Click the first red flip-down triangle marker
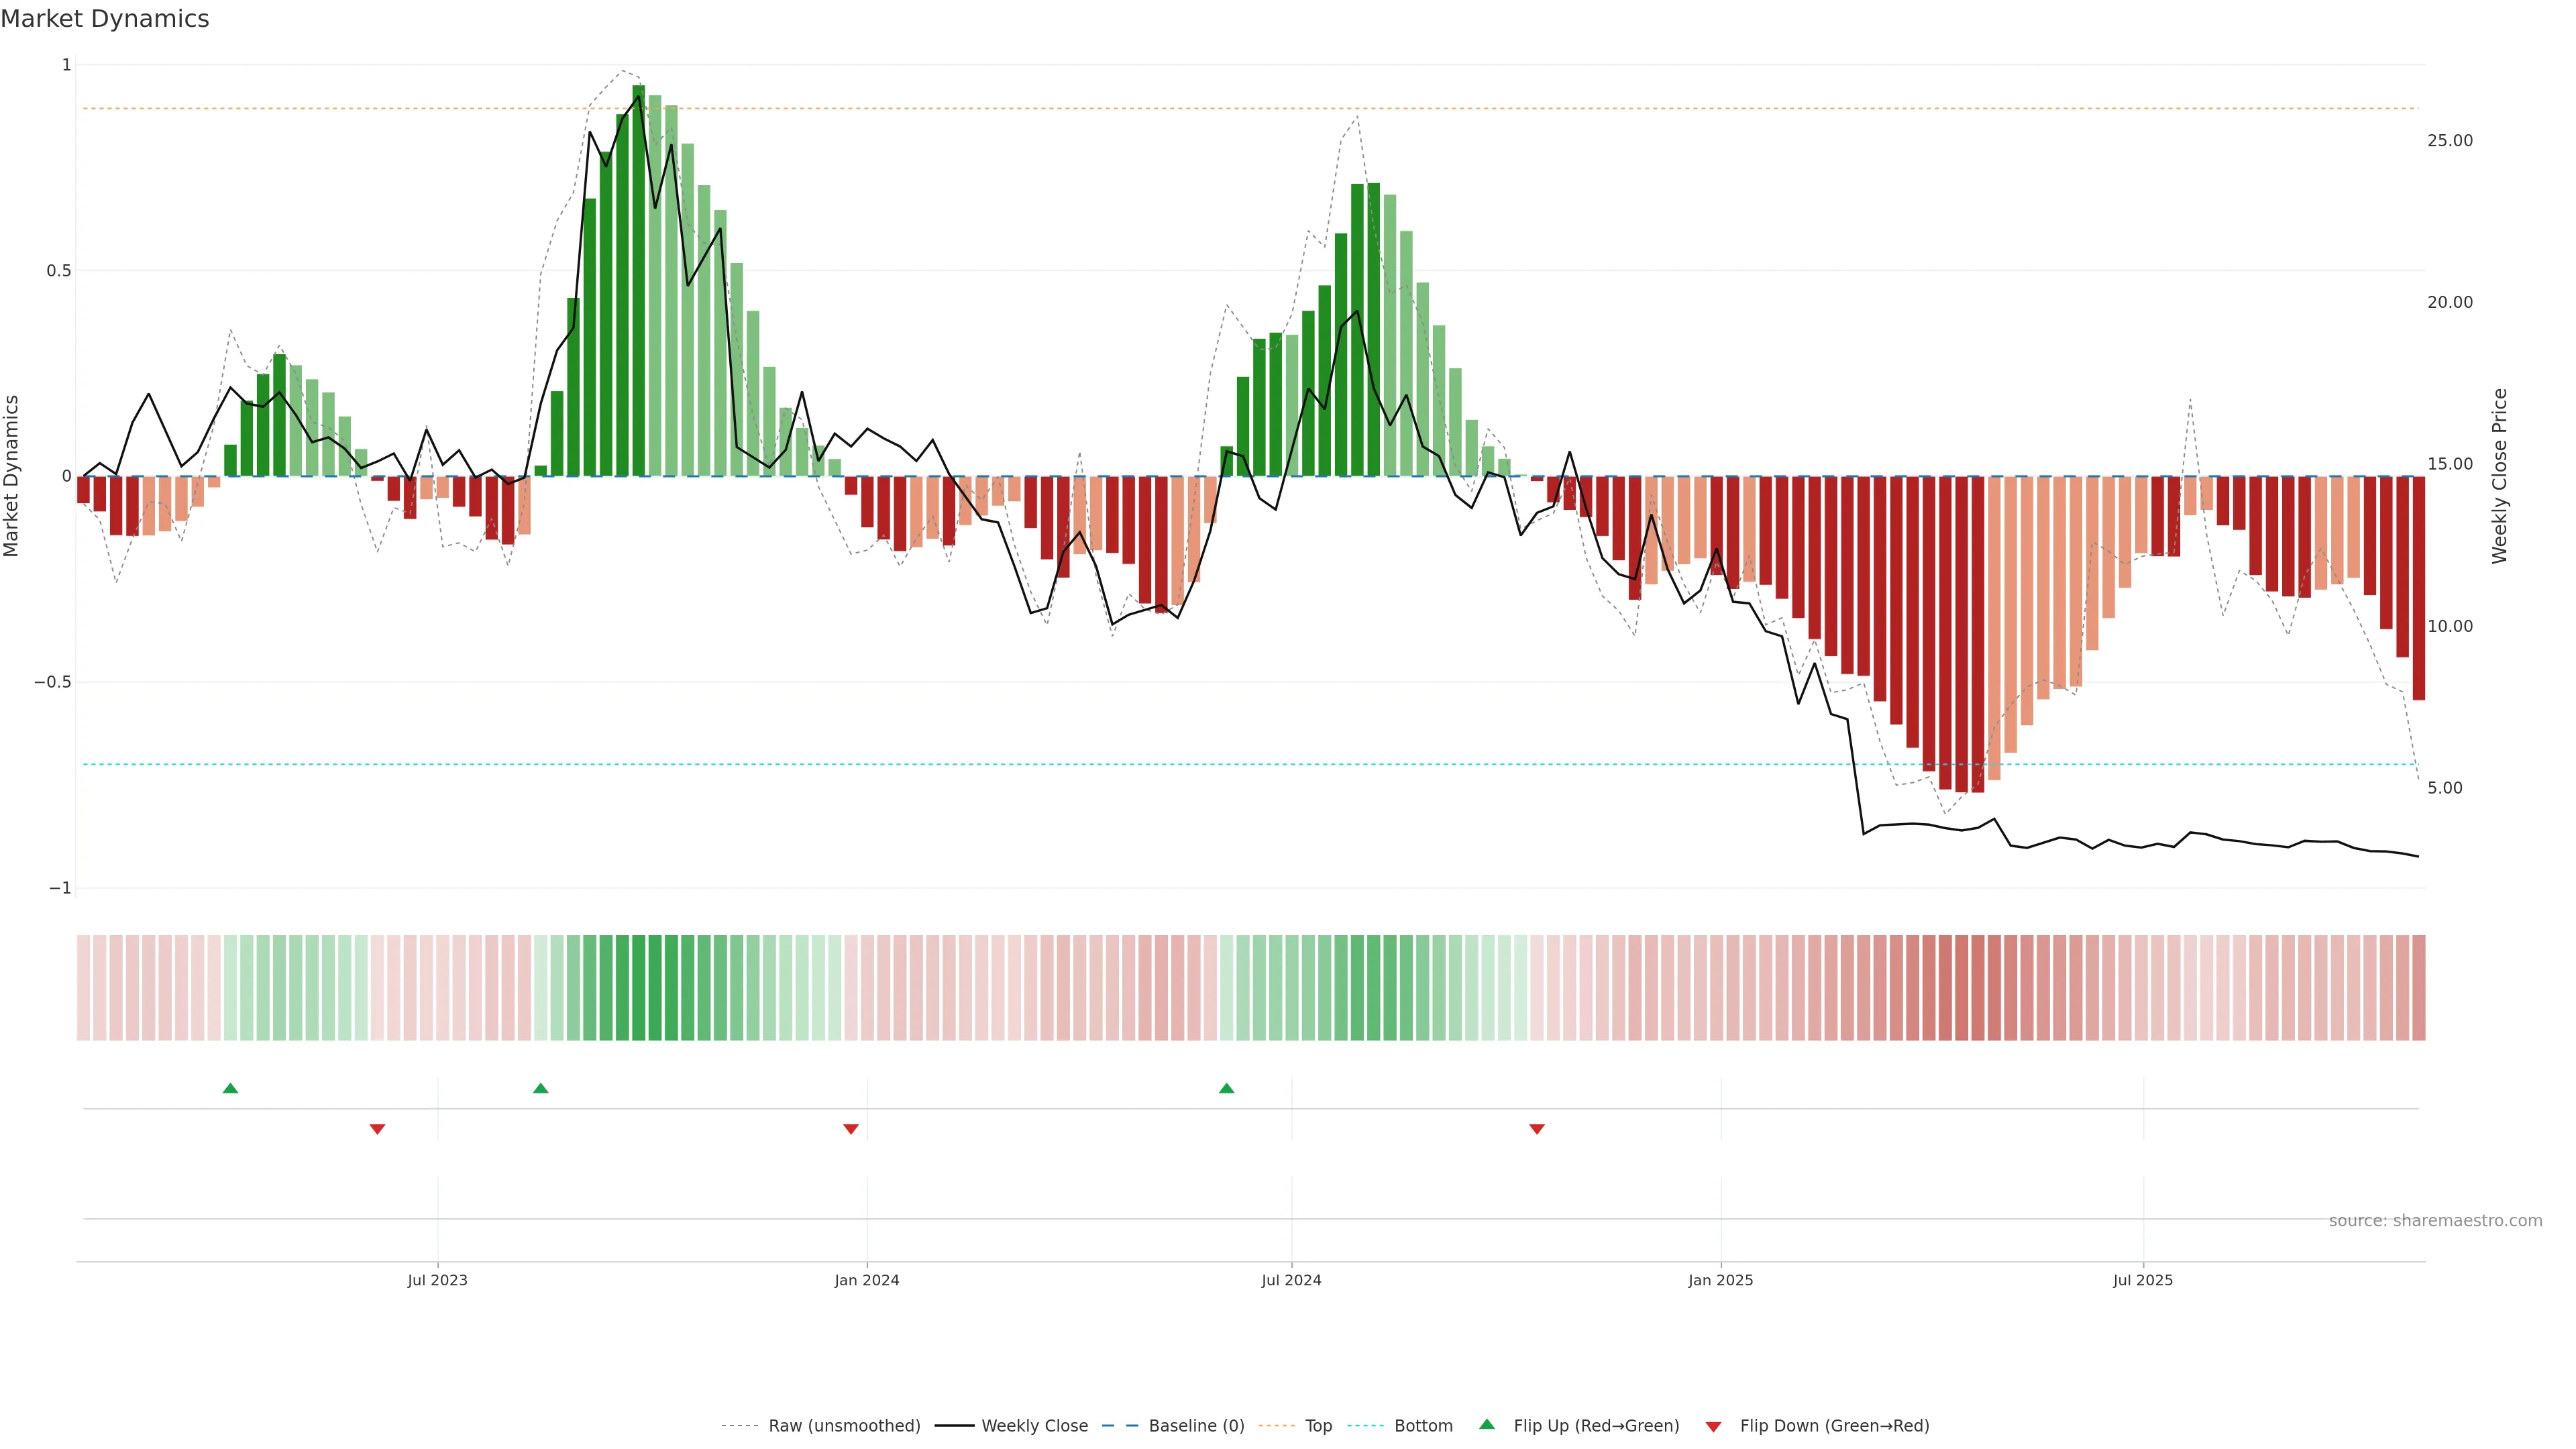 (377, 1129)
